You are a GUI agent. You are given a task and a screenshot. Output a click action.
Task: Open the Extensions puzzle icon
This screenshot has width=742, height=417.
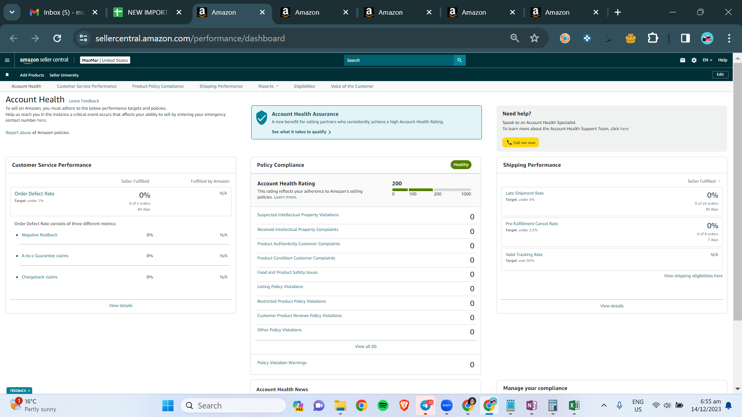[x=653, y=38]
